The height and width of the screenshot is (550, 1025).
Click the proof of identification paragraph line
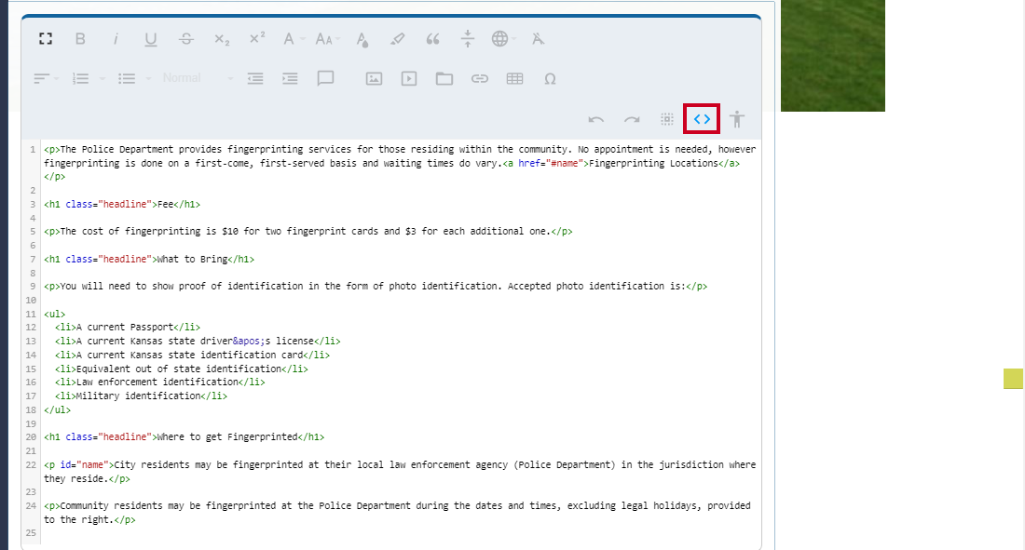(376, 286)
